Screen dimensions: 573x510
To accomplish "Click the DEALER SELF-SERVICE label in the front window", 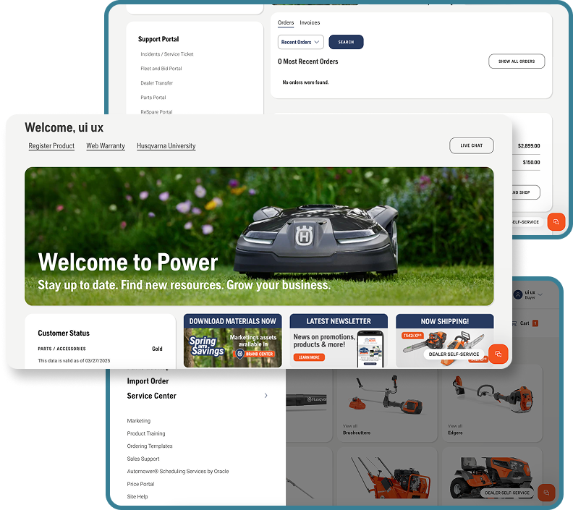I will 454,354.
